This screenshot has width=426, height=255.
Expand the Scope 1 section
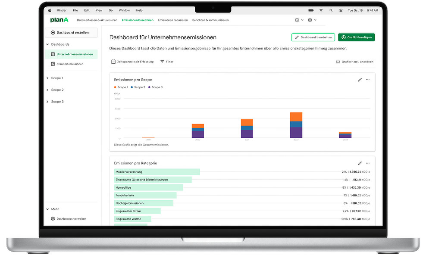pos(56,78)
